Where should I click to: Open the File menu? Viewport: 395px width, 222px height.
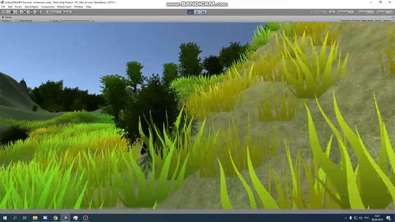click(x=3, y=7)
